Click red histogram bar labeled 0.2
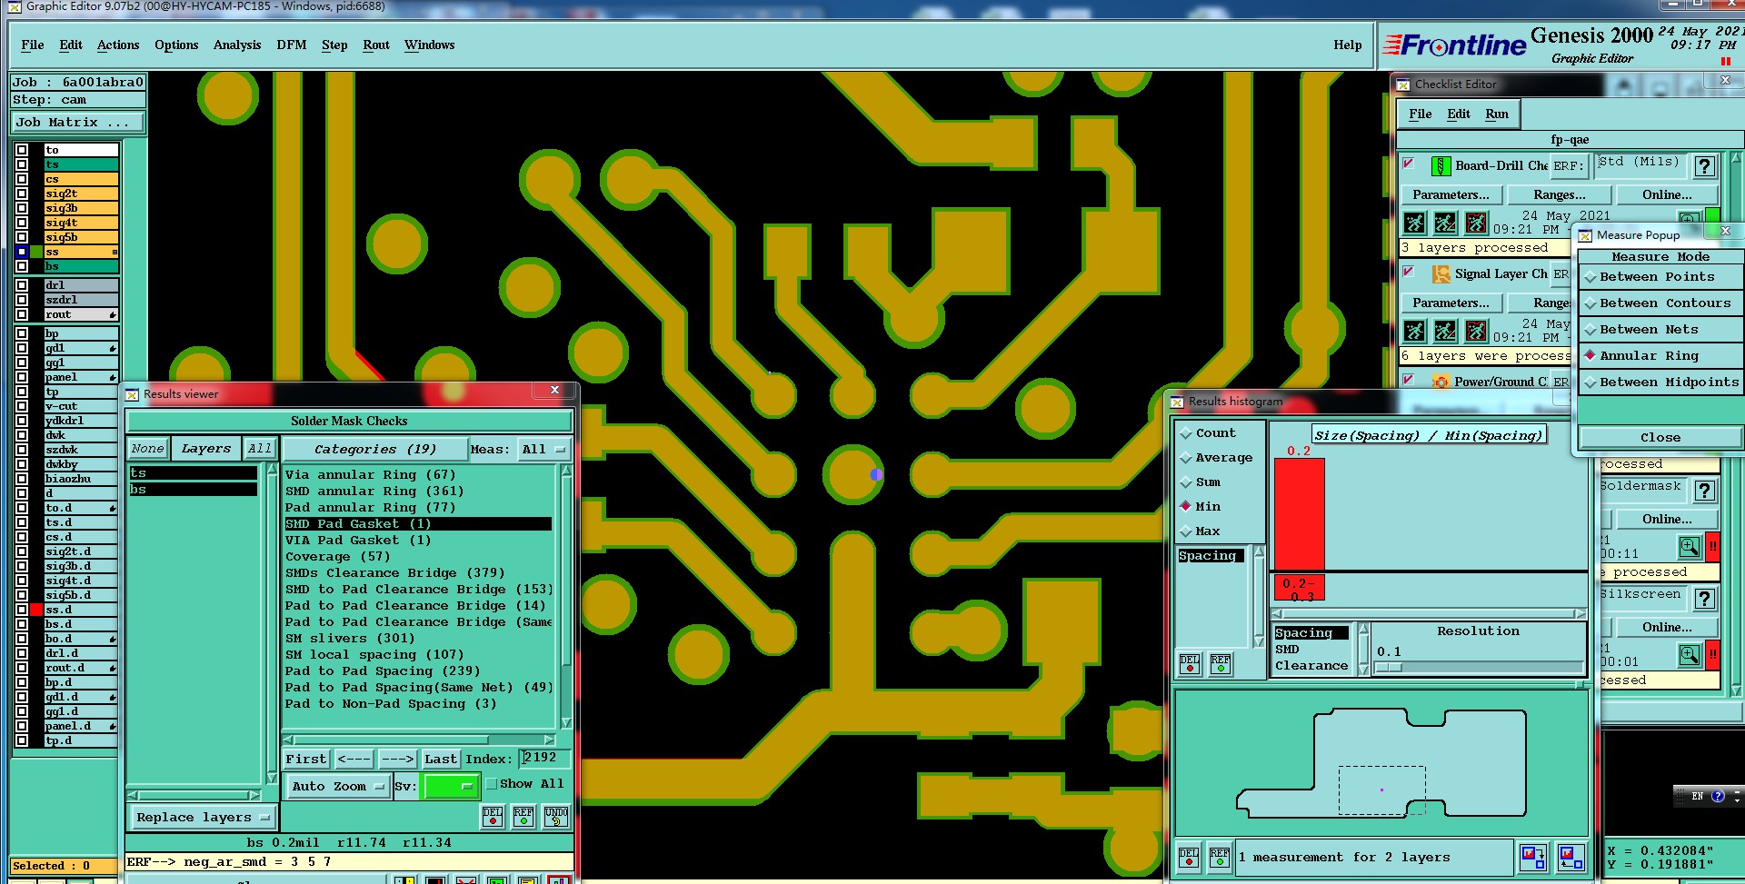1745x884 pixels. (x=1300, y=514)
